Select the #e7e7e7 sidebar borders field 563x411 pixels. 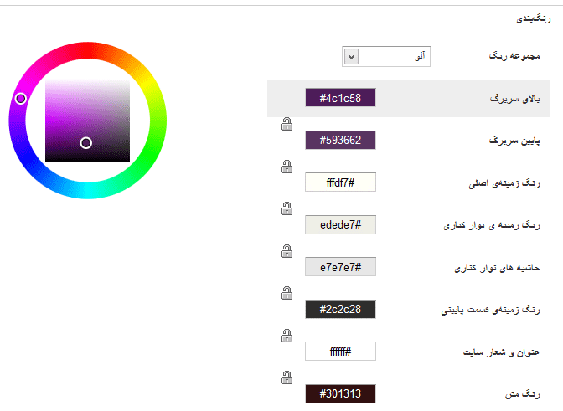tap(340, 267)
